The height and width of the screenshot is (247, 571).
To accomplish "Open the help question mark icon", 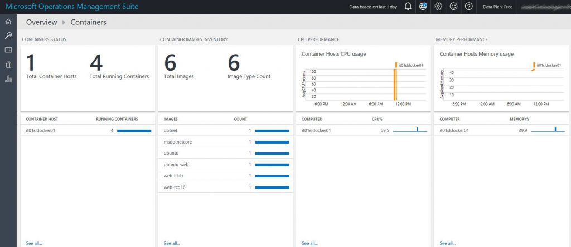I will click(x=468, y=7).
